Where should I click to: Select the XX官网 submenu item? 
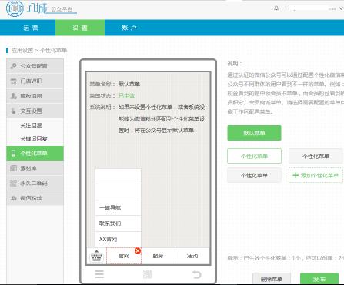point(118,240)
